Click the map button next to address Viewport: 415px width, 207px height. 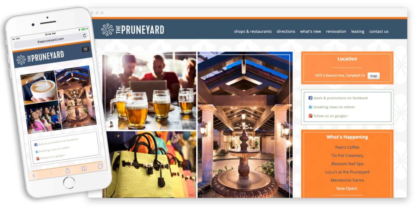pos(373,76)
